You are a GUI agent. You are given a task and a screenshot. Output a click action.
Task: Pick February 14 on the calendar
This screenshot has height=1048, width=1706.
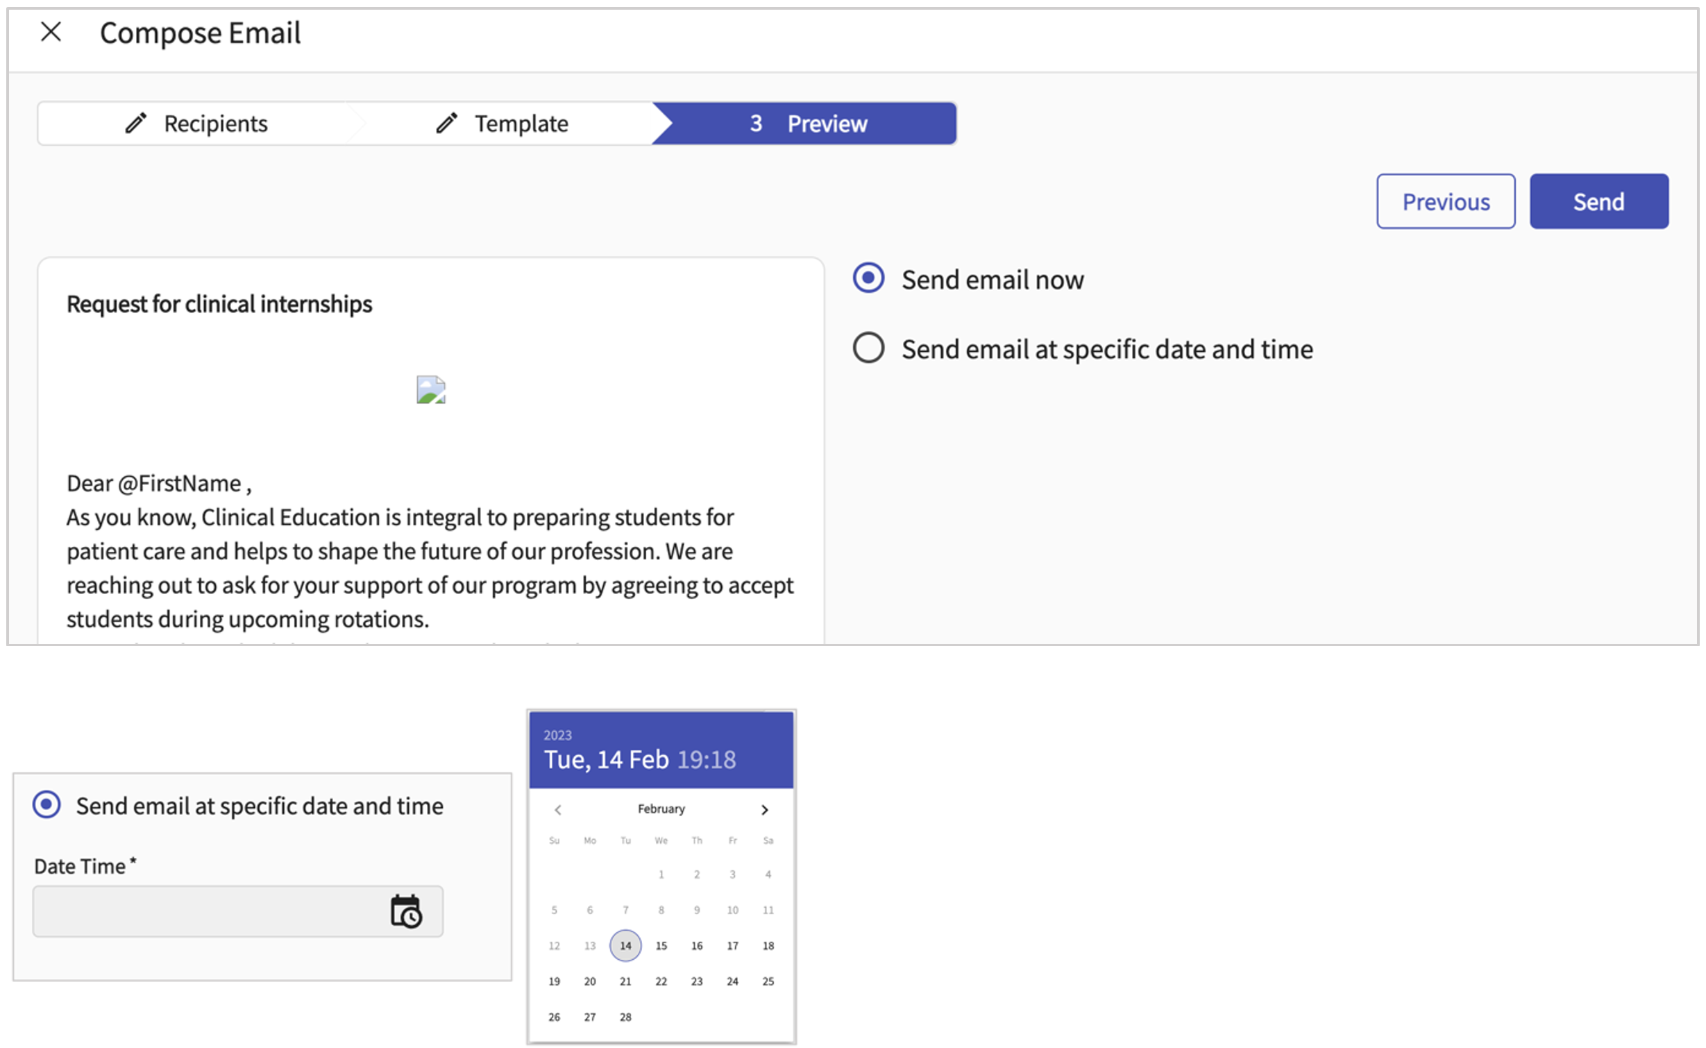625,945
